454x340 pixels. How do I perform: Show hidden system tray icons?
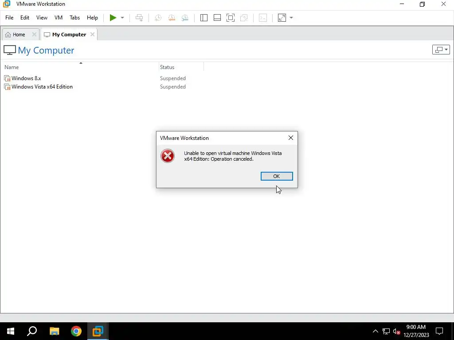tap(375, 331)
